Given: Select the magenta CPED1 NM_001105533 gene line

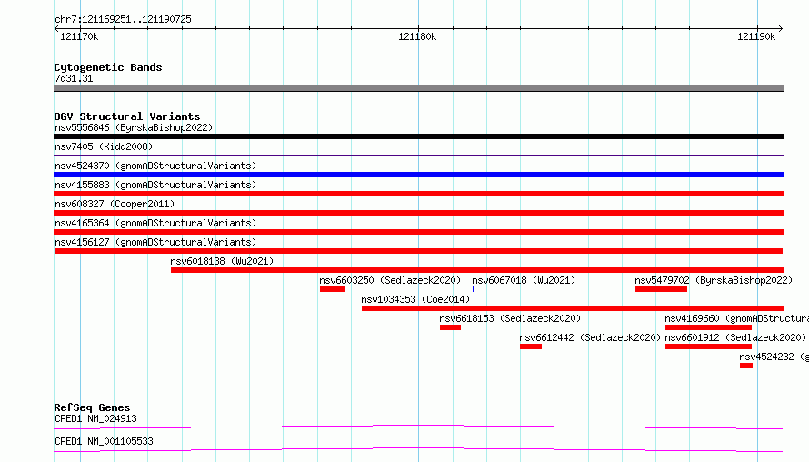Looking at the screenshot, I should 418,449.
